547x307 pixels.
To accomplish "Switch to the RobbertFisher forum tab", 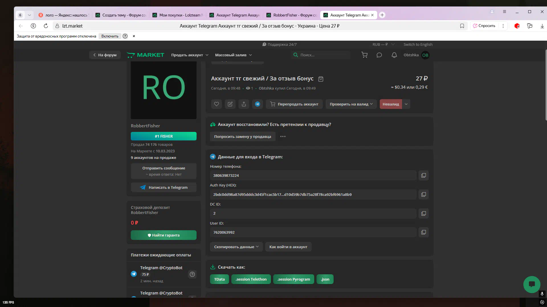I will 292,15.
